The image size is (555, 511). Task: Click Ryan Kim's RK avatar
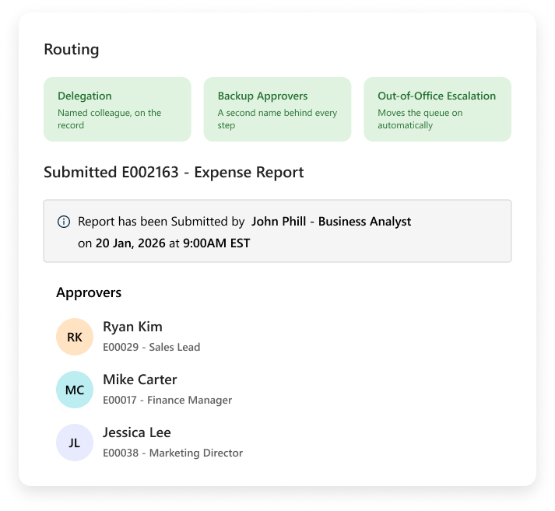coord(75,337)
